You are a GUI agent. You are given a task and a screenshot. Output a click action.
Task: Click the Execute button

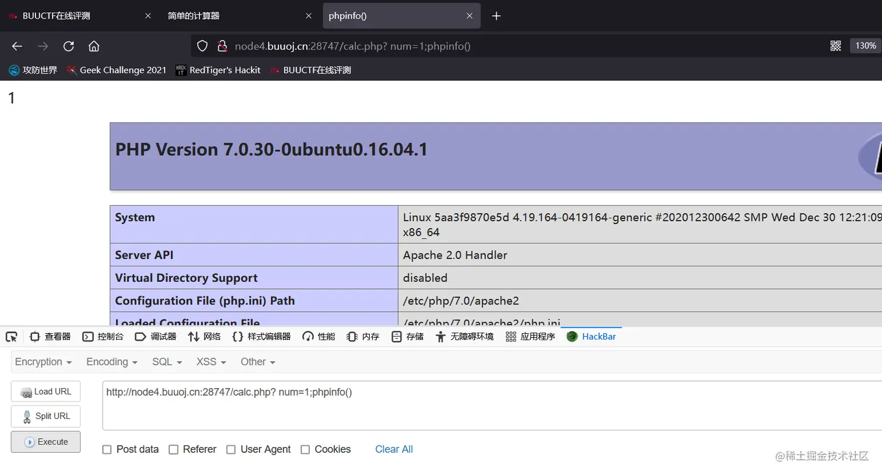point(45,442)
